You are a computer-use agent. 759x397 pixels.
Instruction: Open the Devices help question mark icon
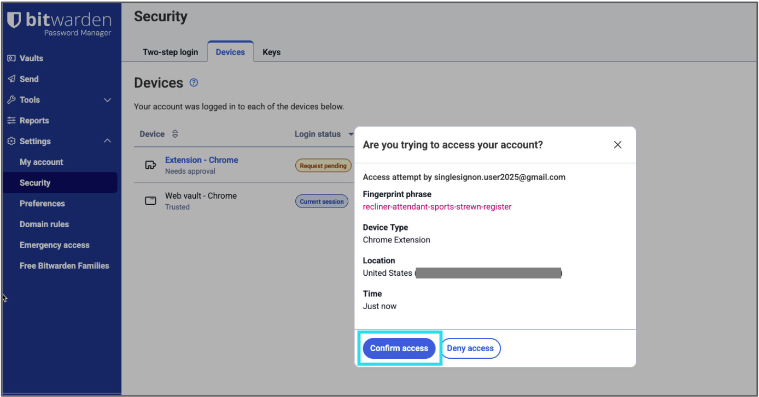pos(194,82)
